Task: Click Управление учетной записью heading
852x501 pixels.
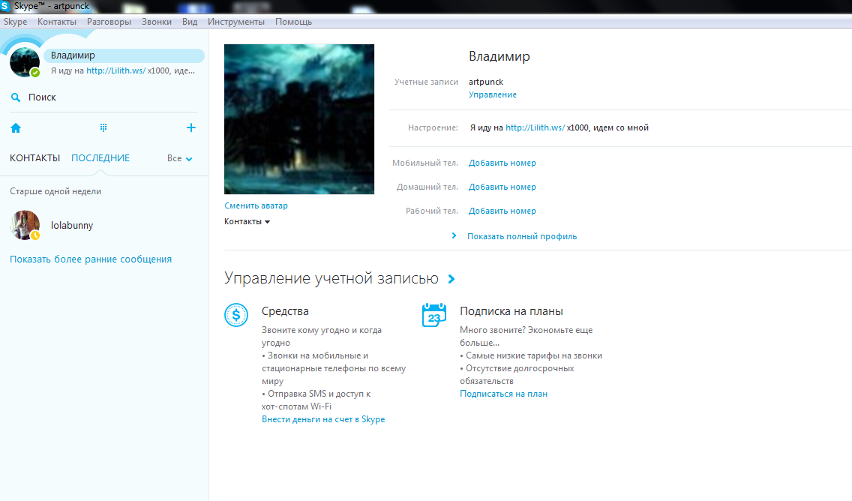Action: click(x=331, y=278)
